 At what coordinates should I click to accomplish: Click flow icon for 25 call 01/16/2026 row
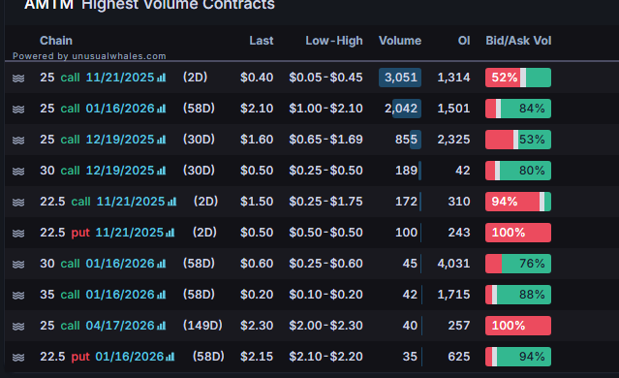(18, 109)
